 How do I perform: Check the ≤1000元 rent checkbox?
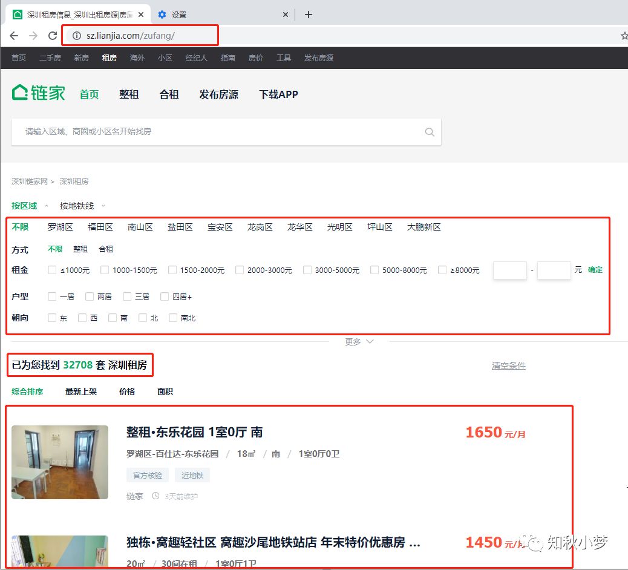tap(52, 270)
